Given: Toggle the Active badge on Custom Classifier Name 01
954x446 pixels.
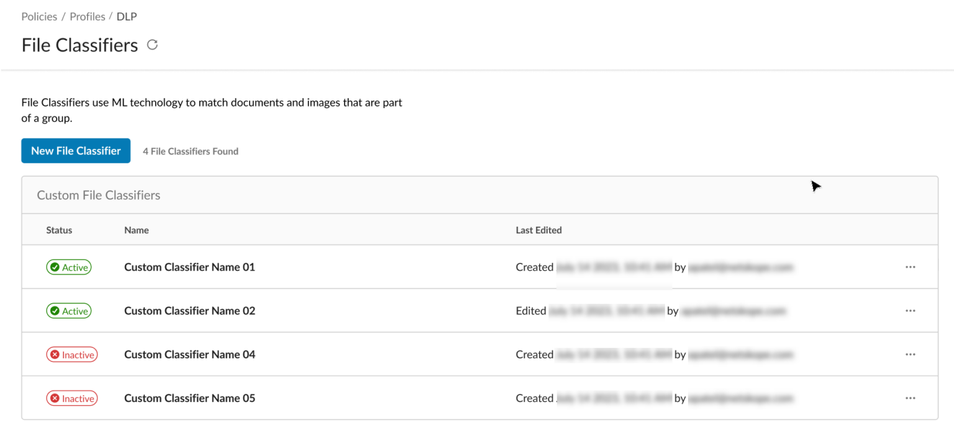Looking at the screenshot, I should point(69,266).
